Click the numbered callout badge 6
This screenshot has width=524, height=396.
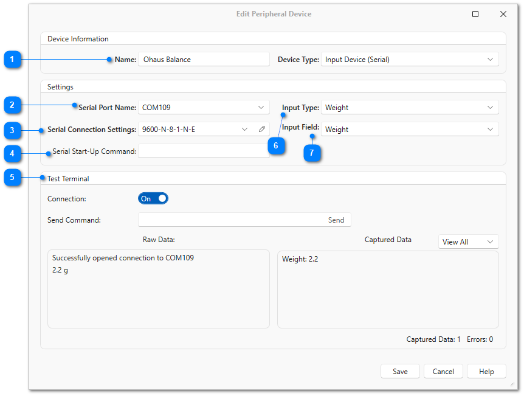[276, 146]
